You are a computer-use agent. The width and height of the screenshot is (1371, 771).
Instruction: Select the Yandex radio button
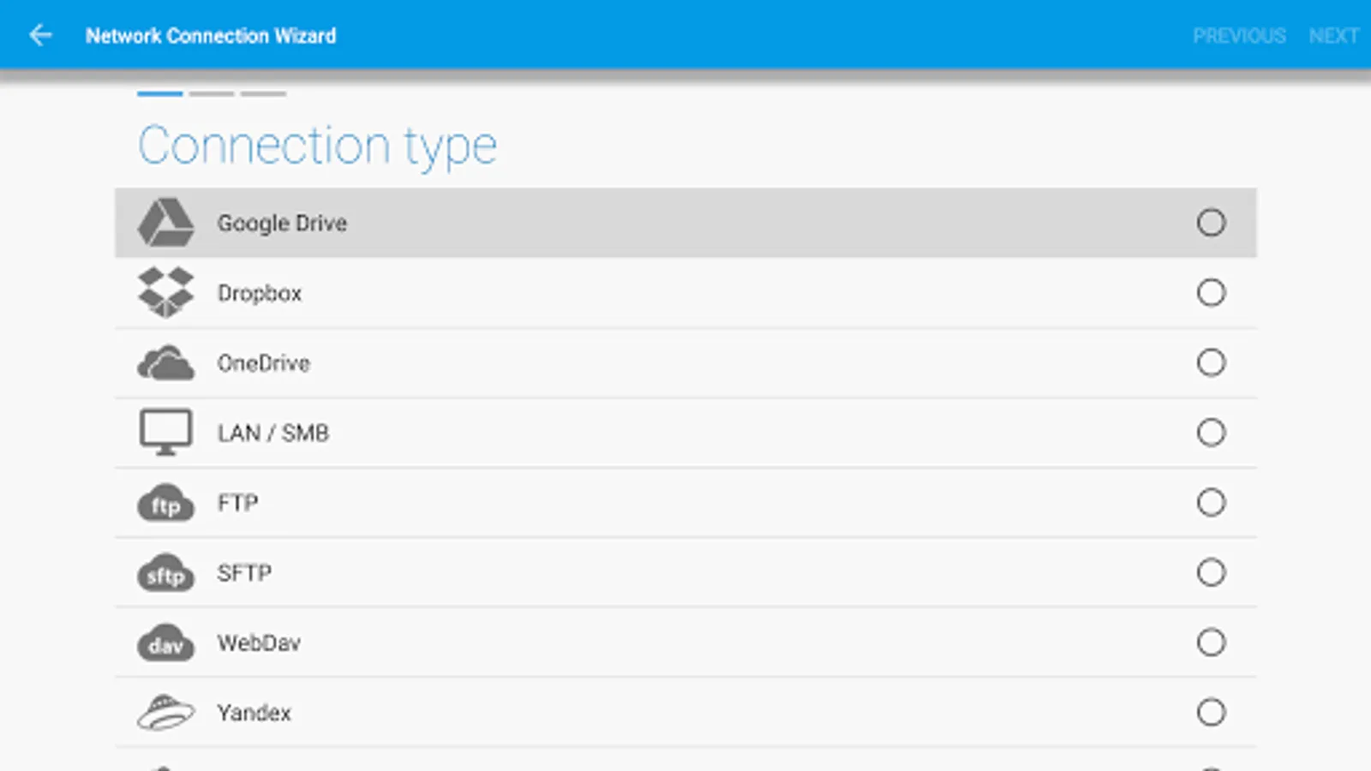point(1211,712)
